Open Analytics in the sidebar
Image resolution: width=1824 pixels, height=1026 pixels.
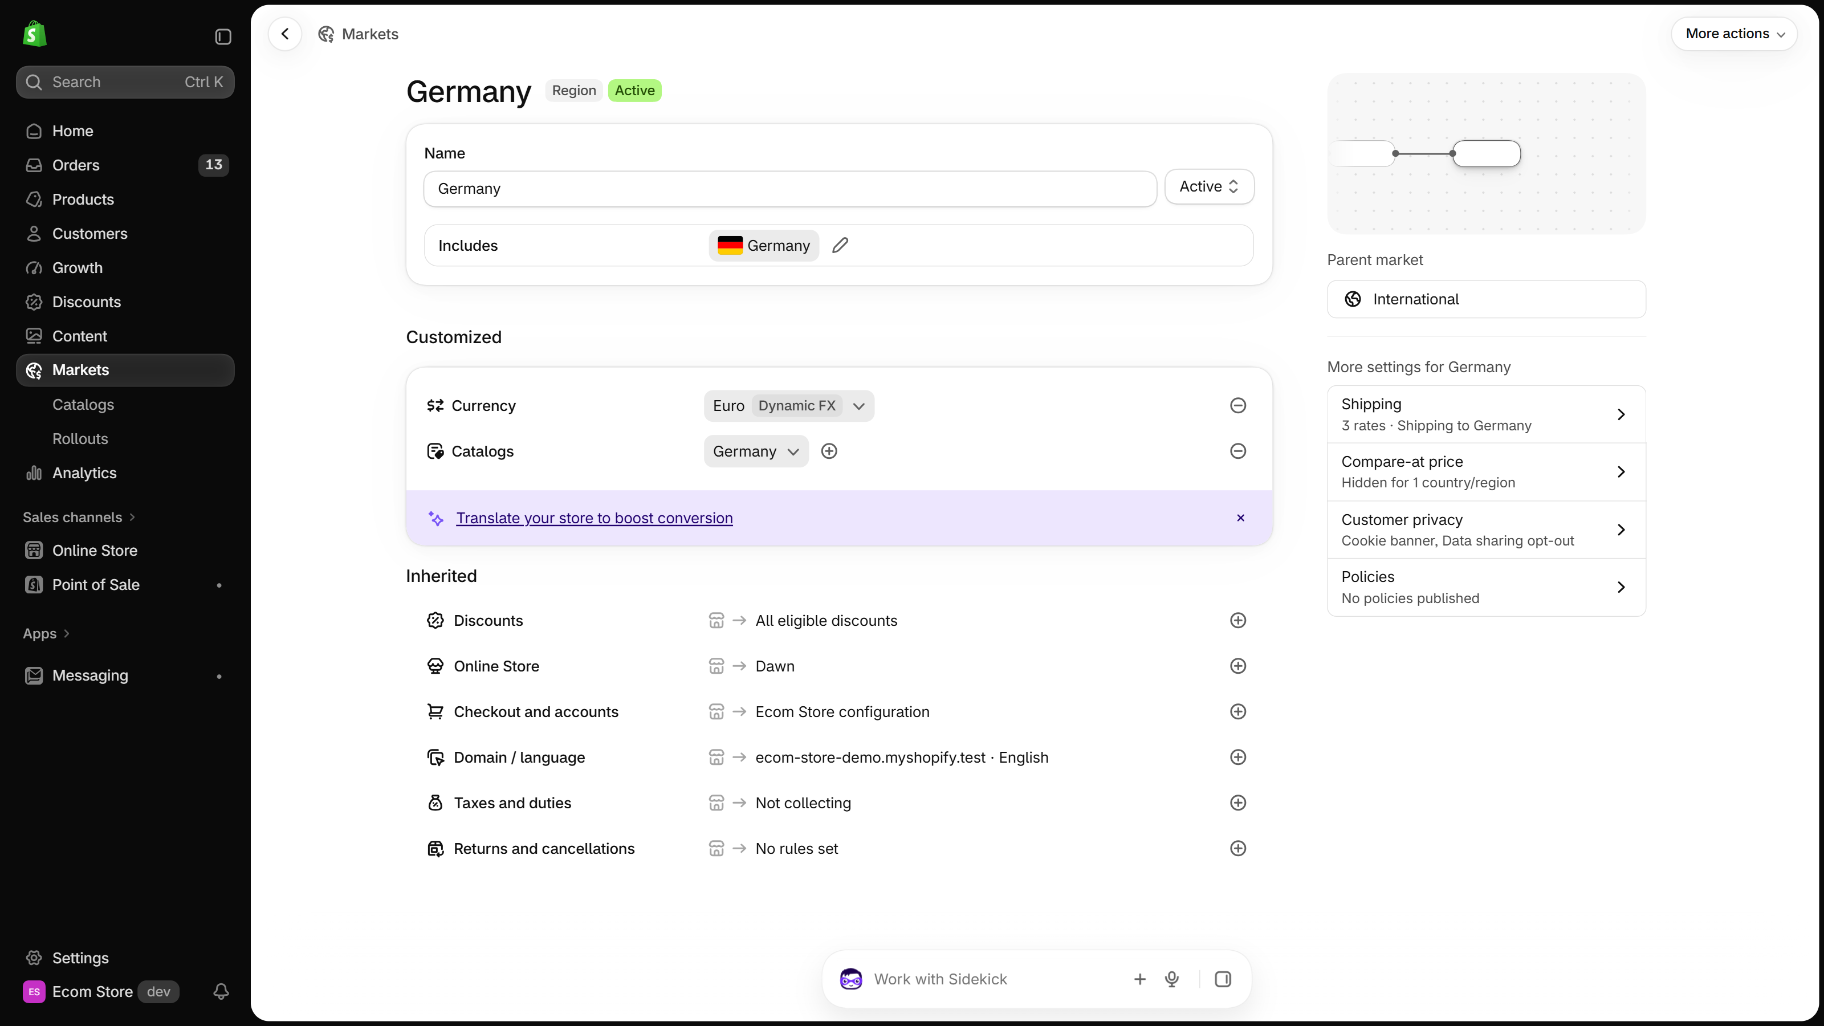pyautogui.click(x=125, y=473)
